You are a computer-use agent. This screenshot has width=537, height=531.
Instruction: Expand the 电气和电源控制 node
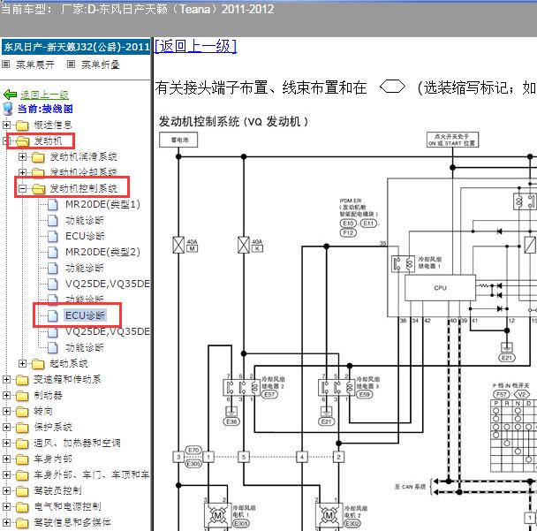(x=6, y=506)
